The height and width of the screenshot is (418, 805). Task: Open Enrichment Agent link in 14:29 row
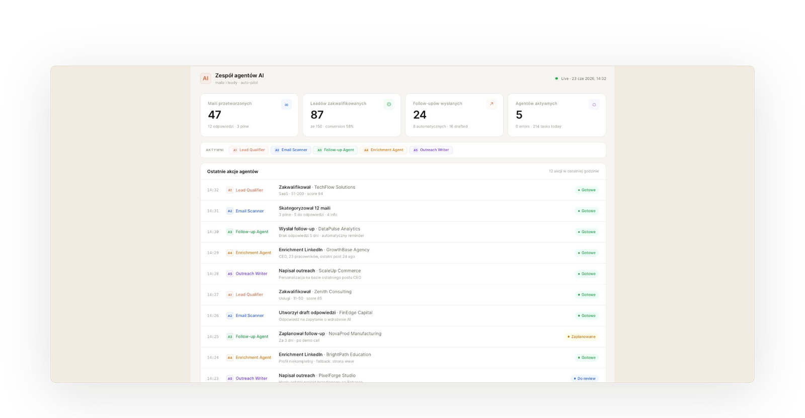[x=254, y=253]
